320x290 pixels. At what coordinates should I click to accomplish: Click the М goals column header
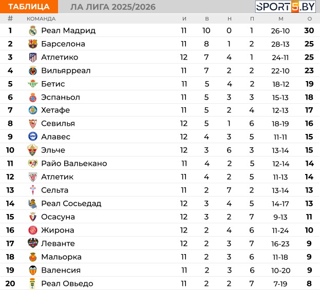(x=280, y=18)
